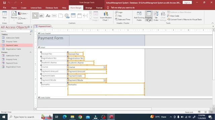The image size is (215, 120).
Task: Choose the Tab Control icon
Action: click(x=60, y=16)
